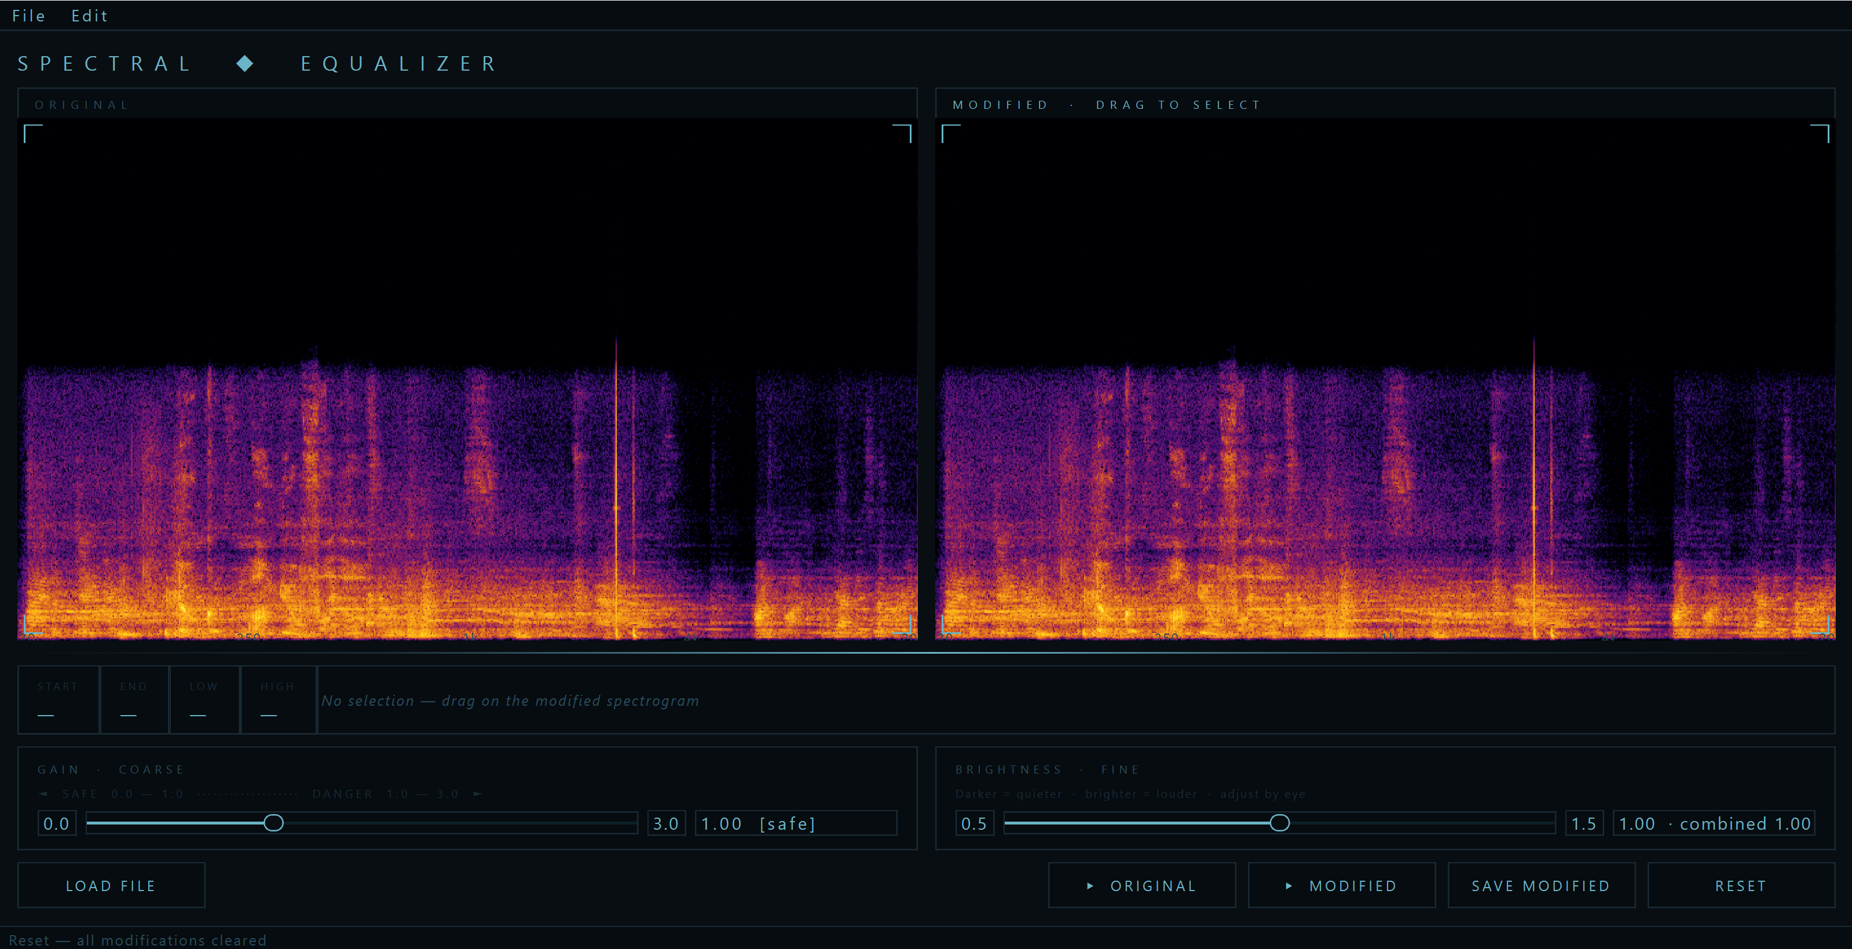
Task: Click the START selection field
Action: [x=58, y=700]
